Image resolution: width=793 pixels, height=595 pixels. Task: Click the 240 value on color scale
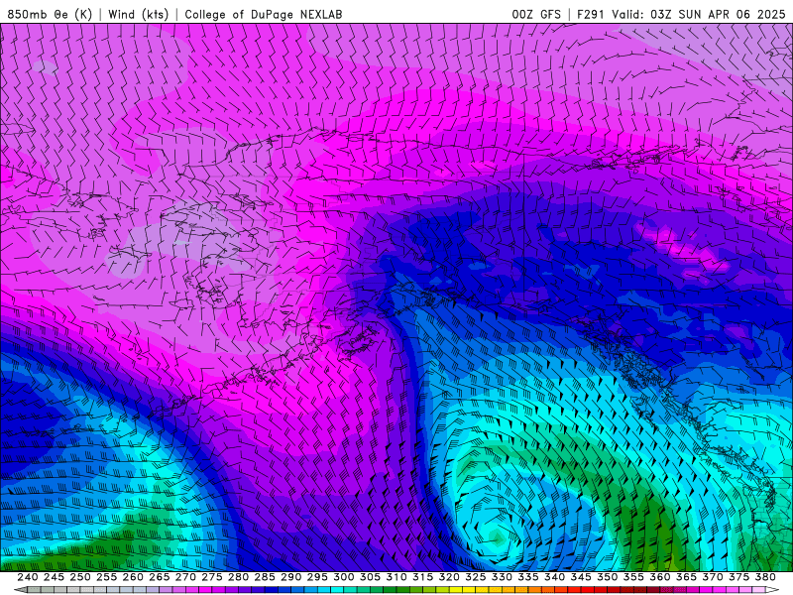[x=28, y=577]
